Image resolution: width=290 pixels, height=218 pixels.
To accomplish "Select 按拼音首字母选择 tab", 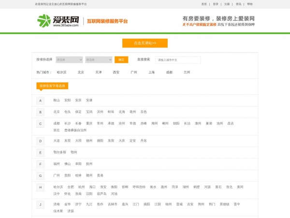I will click(x=52, y=86).
